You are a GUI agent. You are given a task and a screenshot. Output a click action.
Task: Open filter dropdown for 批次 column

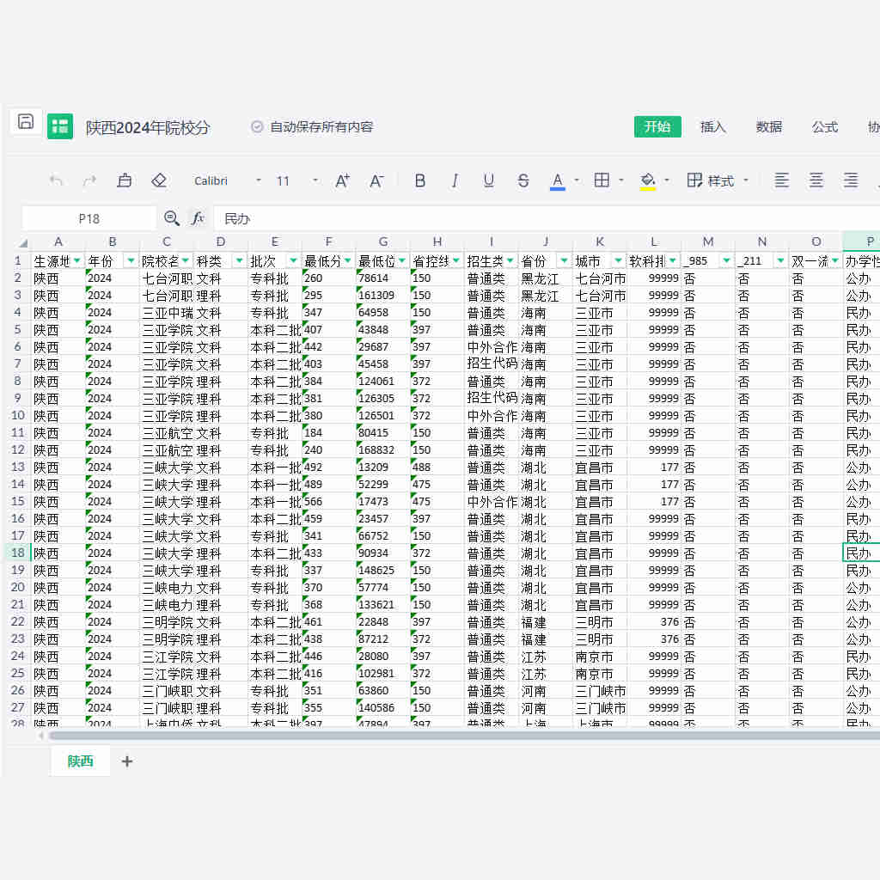click(294, 261)
